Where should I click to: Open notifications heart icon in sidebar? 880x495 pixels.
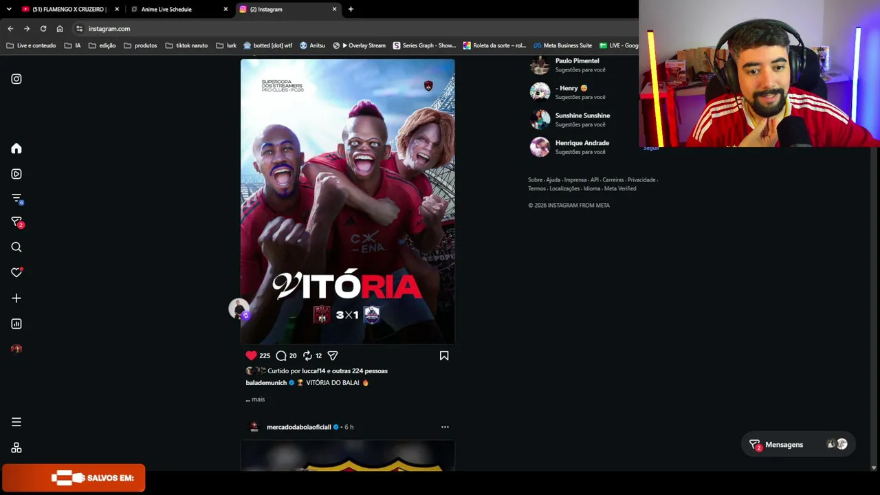[x=16, y=273]
